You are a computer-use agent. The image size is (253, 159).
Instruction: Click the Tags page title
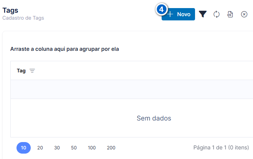point(10,10)
